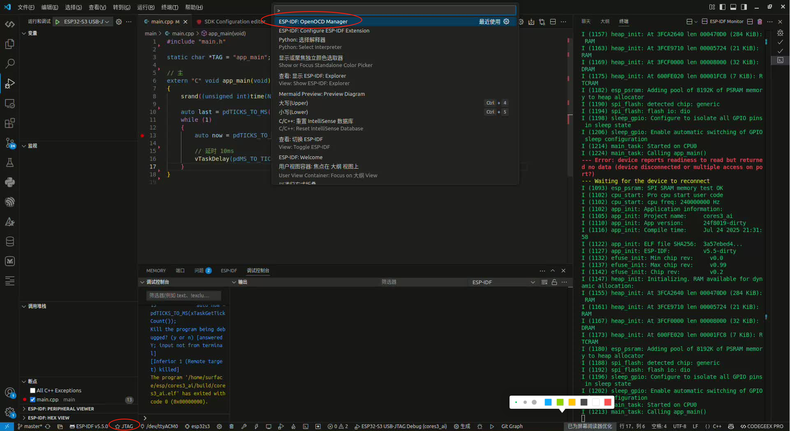Viewport: 790px width, 431px height.
Task: Open launch.json via debug gear icon
Action: pos(119,22)
